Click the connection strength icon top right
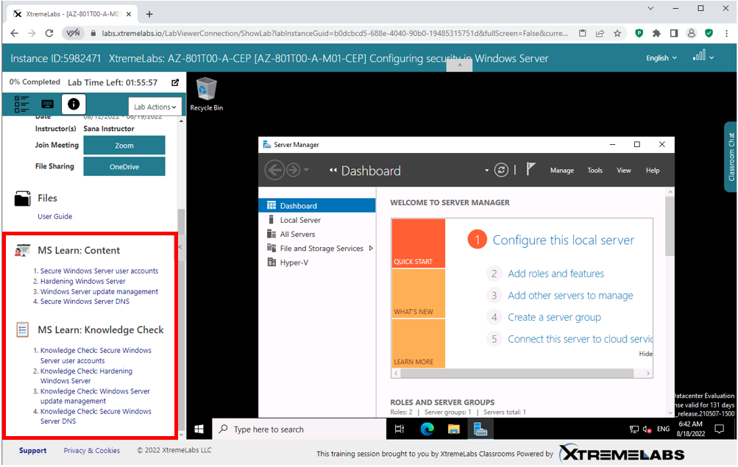This screenshot has width=738, height=467. click(698, 55)
